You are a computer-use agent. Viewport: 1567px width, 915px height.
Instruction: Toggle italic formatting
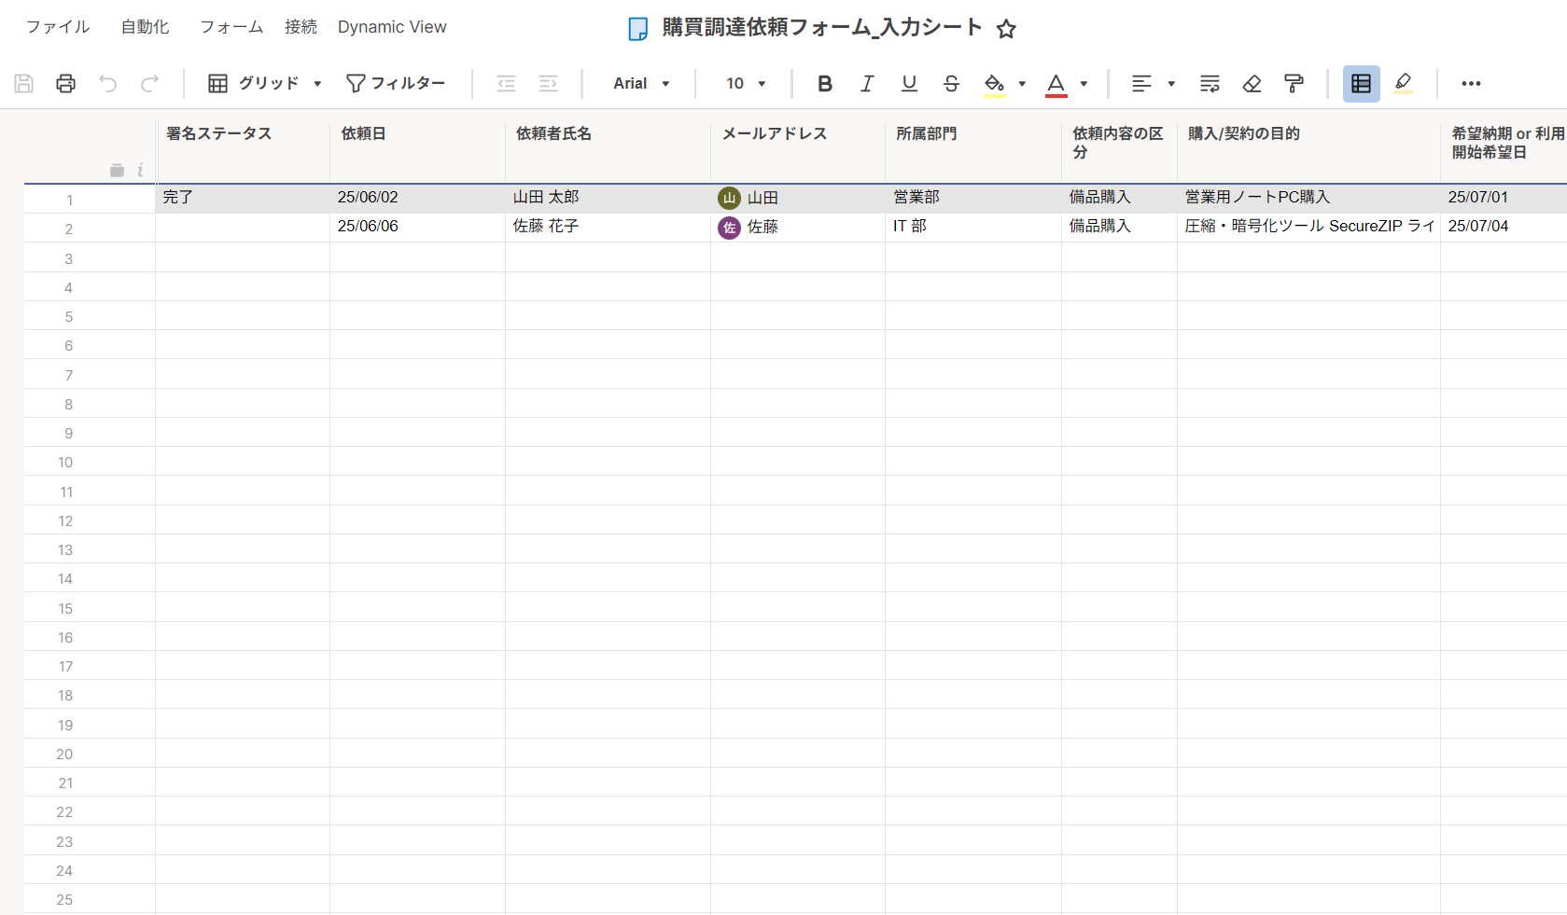point(867,83)
